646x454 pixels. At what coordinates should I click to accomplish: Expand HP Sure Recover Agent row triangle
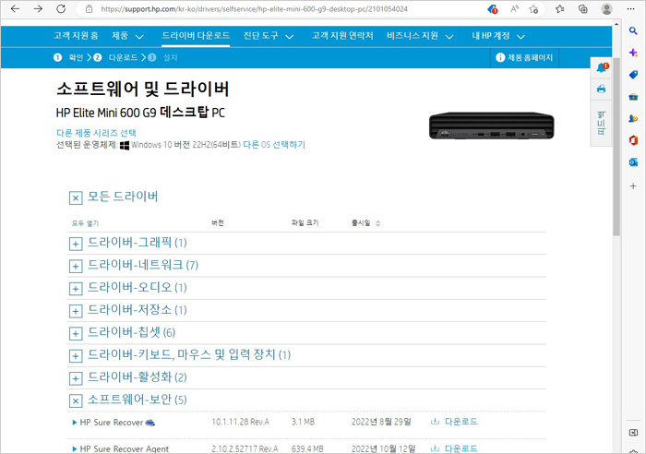[x=75, y=448]
